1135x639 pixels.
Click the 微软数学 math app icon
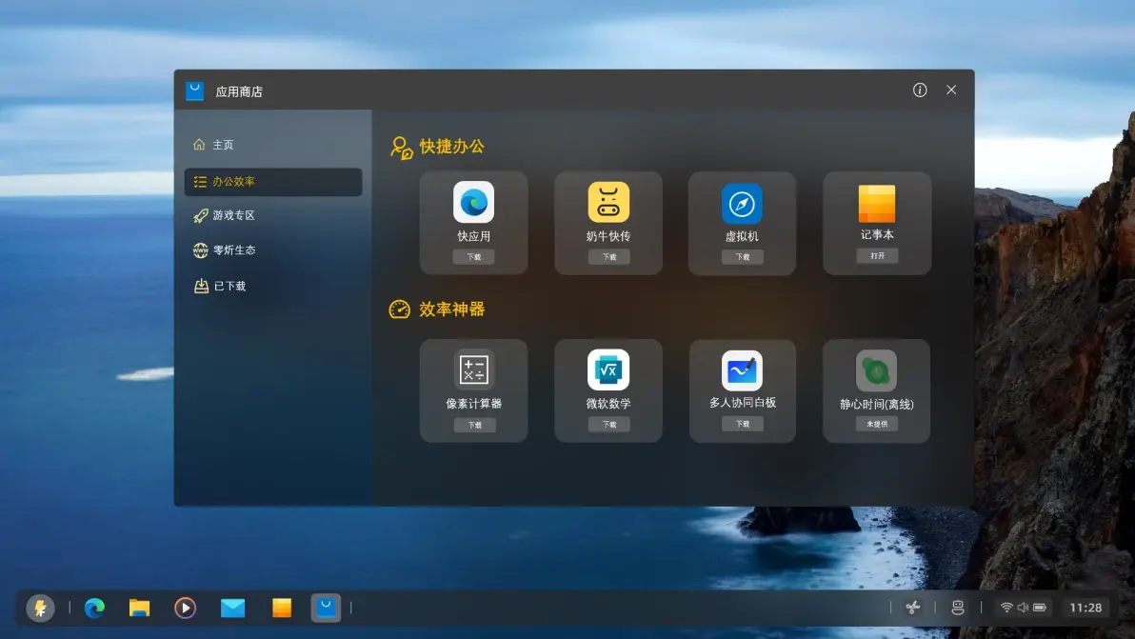pyautogui.click(x=608, y=369)
